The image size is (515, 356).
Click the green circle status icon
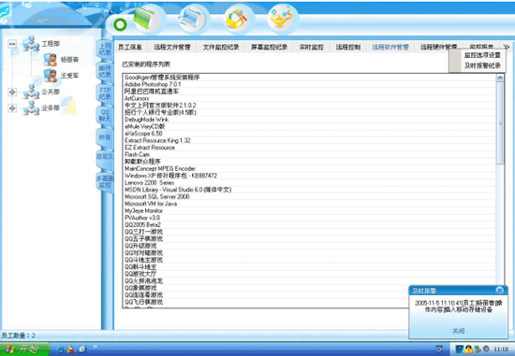pyautogui.click(x=120, y=24)
